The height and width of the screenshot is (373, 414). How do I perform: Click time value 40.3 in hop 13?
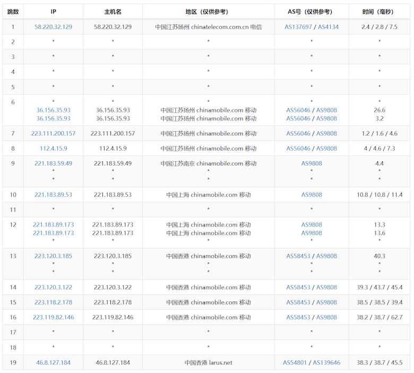(379, 256)
